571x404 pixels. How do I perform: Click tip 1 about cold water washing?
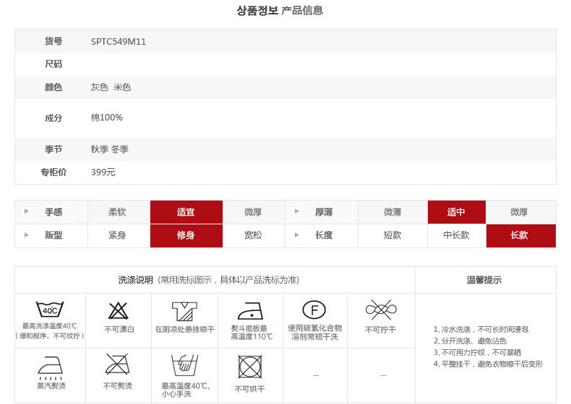[x=481, y=330]
